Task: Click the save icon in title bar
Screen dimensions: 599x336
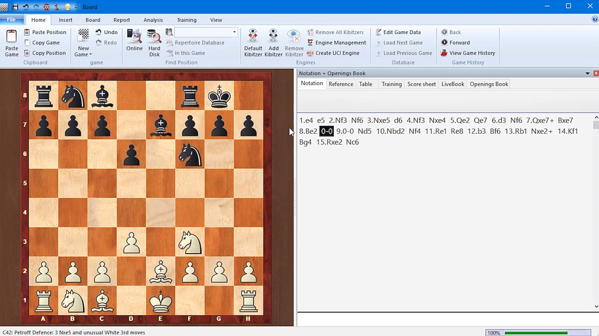Action: point(15,7)
